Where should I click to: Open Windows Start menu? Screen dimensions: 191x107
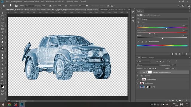click(x=3, y=104)
